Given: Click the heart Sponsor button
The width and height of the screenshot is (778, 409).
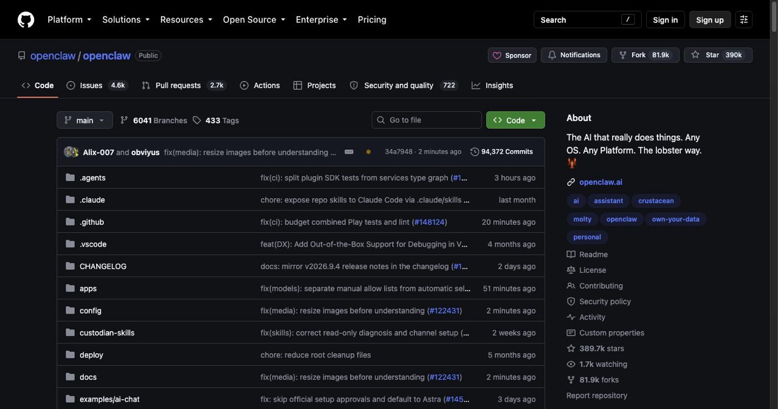Looking at the screenshot, I should 512,55.
